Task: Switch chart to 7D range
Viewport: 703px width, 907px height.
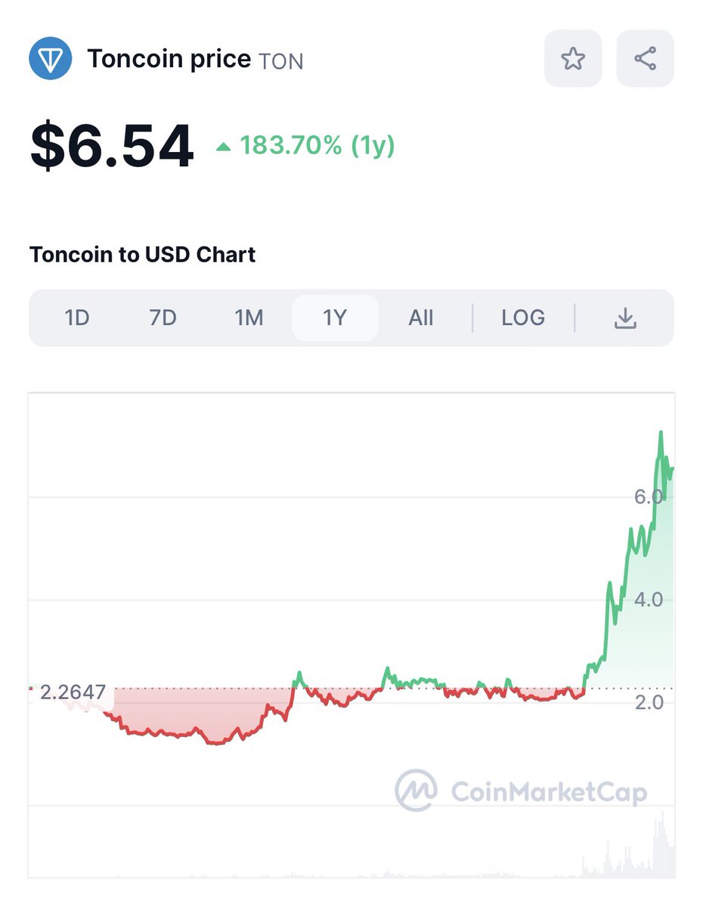Action: [163, 318]
